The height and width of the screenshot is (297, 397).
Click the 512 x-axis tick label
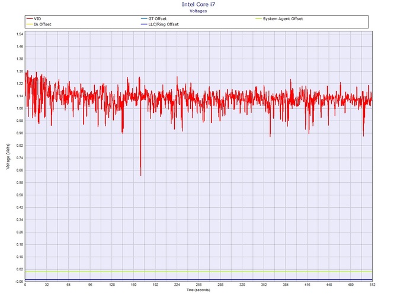click(x=372, y=285)
